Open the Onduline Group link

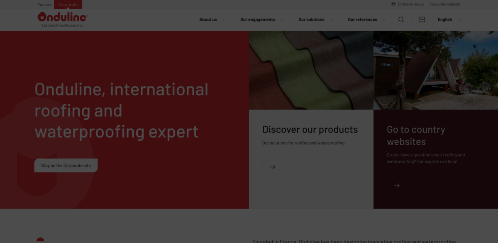410,4
